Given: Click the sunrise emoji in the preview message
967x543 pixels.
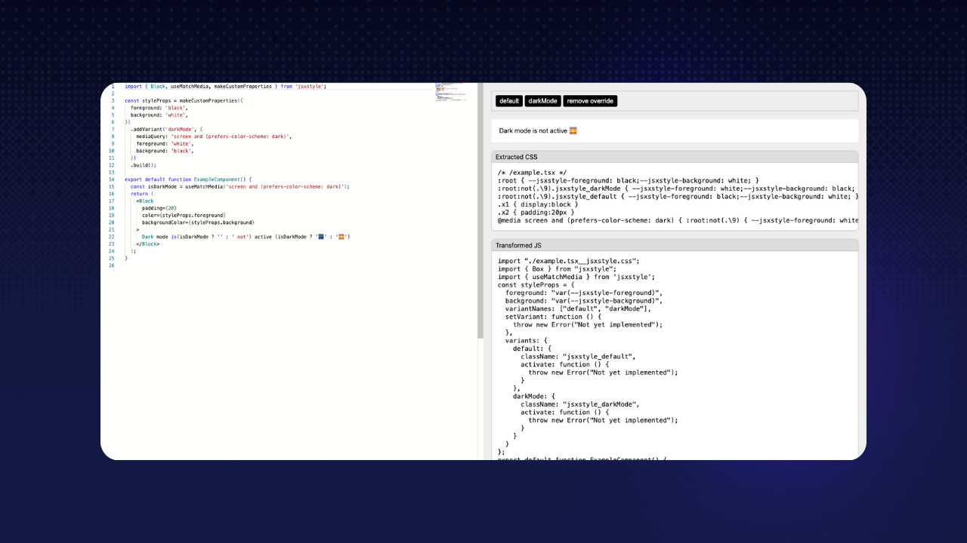Looking at the screenshot, I should pos(573,130).
